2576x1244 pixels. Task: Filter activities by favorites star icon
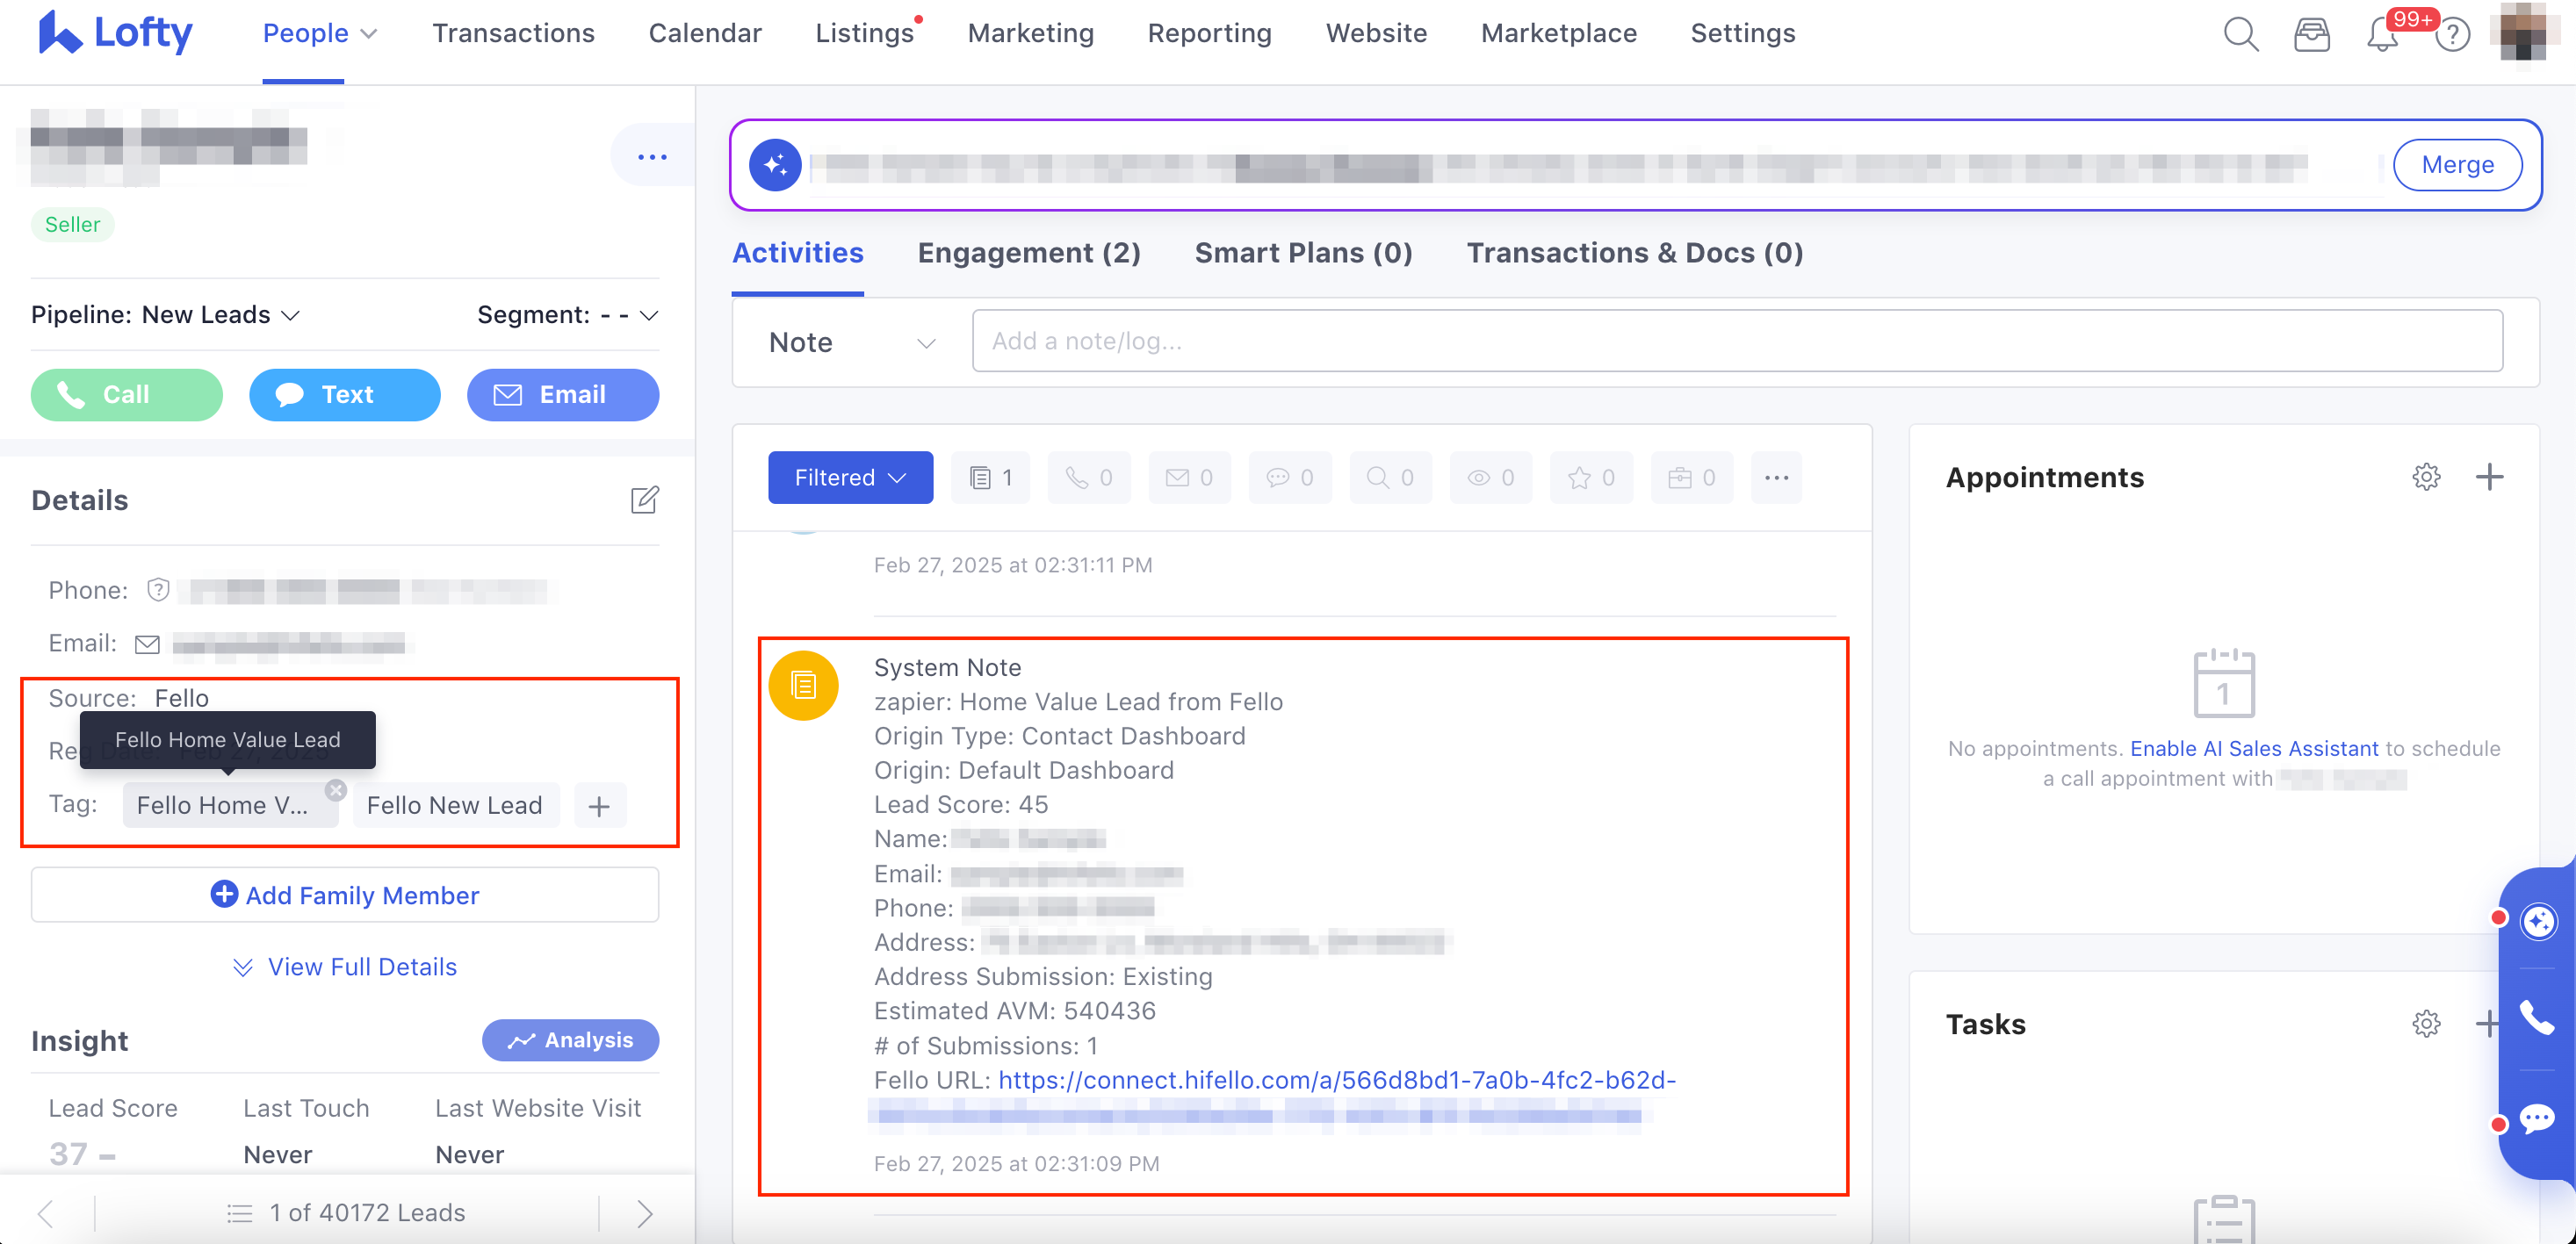point(1591,478)
